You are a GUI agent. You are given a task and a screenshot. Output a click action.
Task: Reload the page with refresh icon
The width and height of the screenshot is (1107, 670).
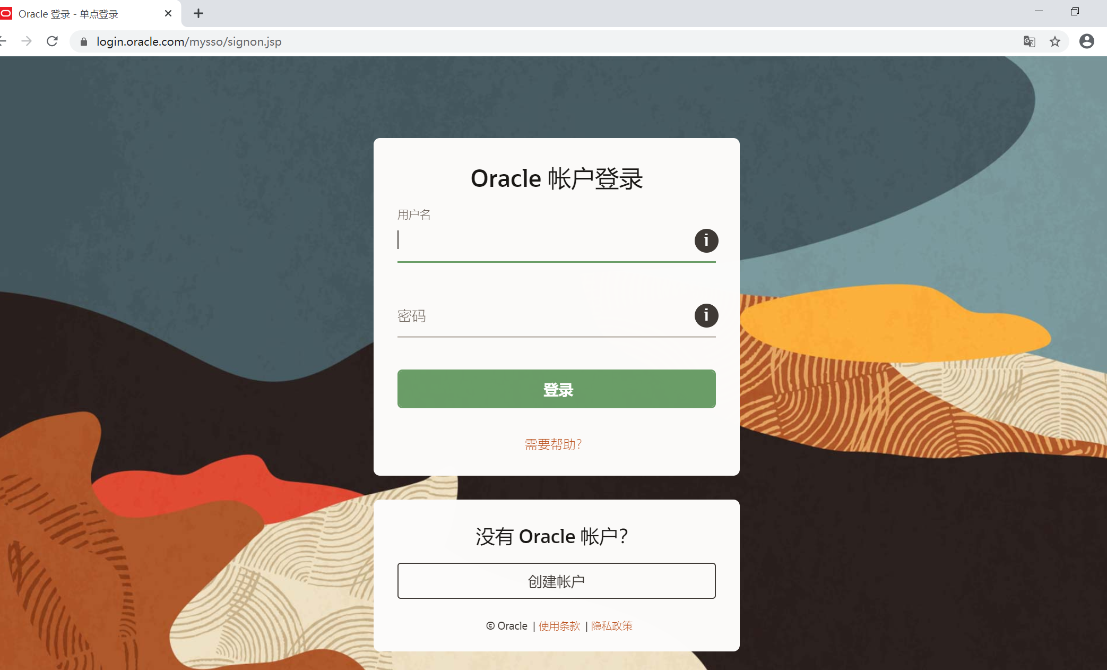pyautogui.click(x=52, y=41)
